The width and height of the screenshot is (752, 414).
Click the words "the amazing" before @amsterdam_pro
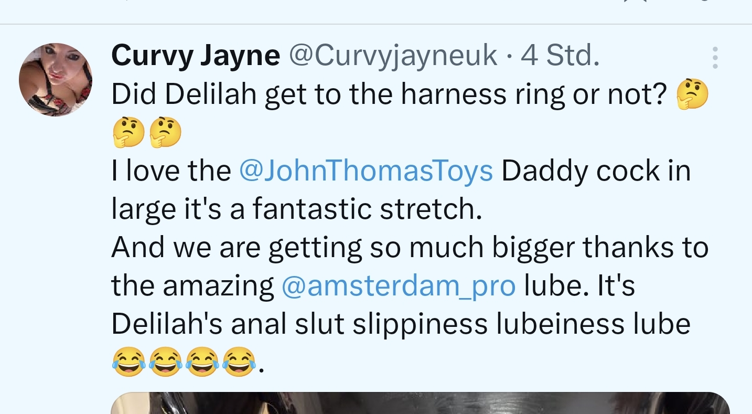pyautogui.click(x=192, y=286)
